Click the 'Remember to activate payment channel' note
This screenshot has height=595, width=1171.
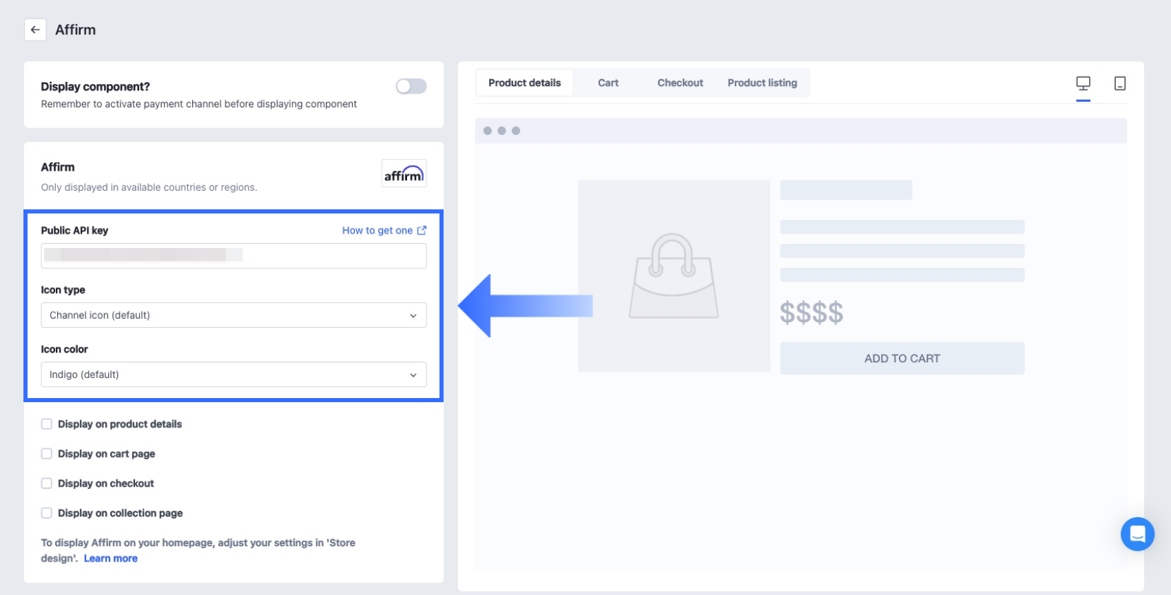(199, 104)
